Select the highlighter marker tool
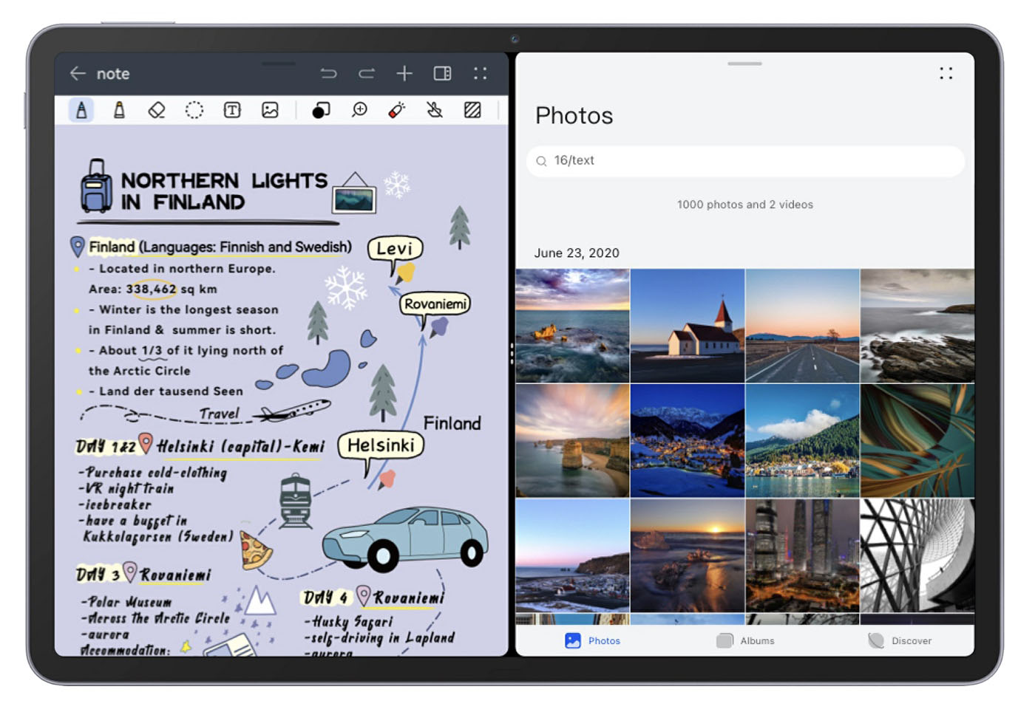 pos(119,110)
